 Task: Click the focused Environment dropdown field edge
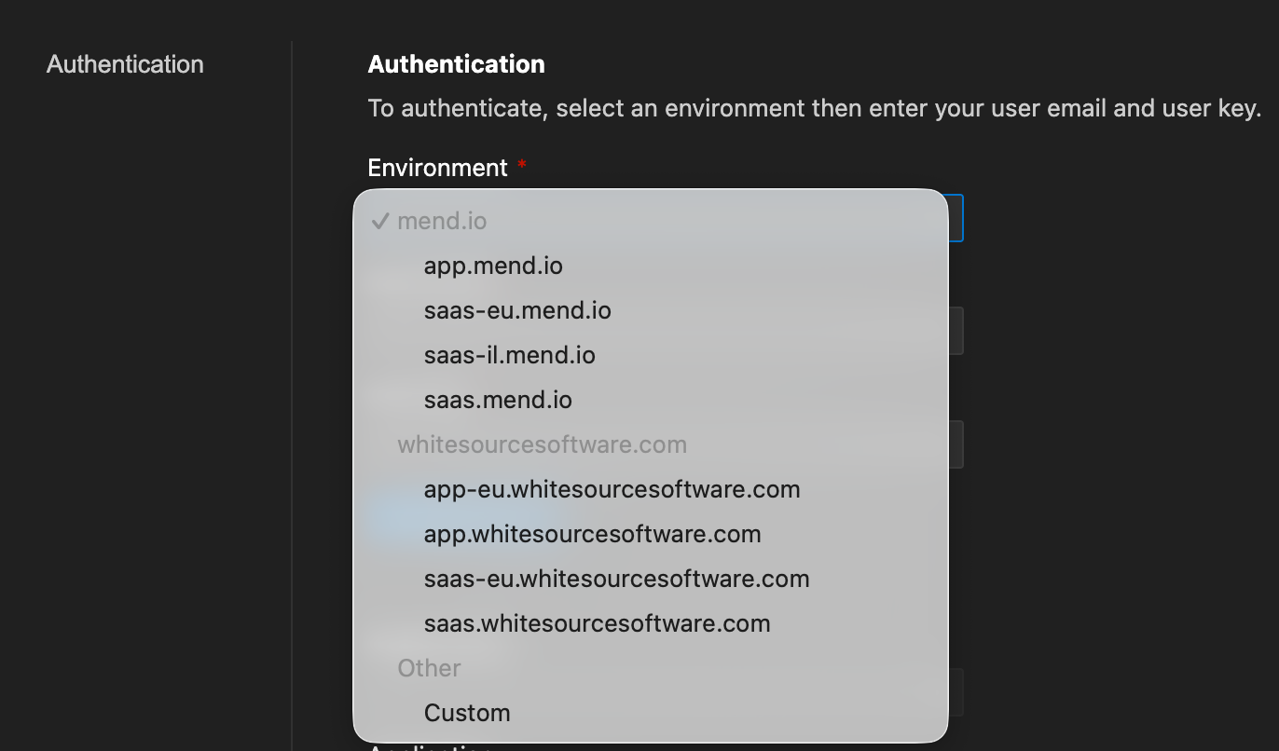(x=956, y=218)
